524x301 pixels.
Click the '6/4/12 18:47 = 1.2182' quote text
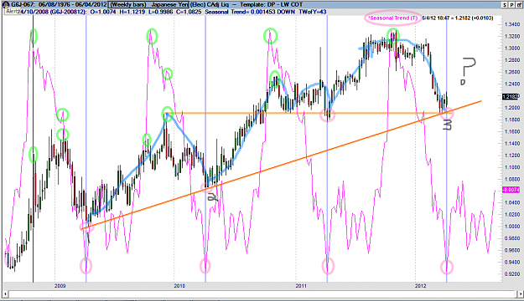point(446,18)
